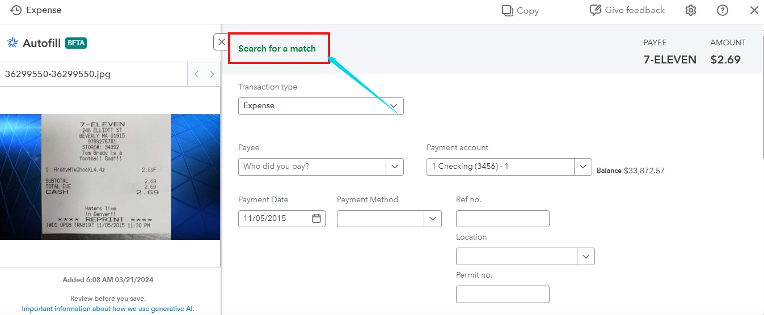Go to previous receipt image
Viewport: 764px width, 315px height.
(196, 74)
